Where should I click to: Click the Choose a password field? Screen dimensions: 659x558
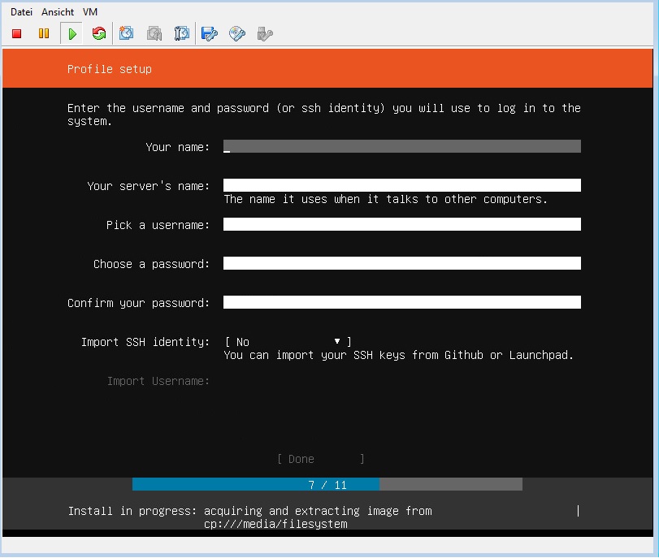pyautogui.click(x=401, y=263)
